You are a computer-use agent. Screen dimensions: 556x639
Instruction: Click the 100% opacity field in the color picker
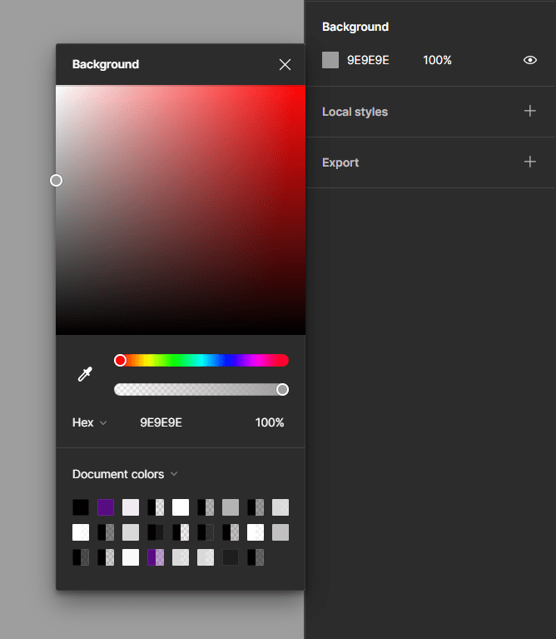tap(270, 423)
